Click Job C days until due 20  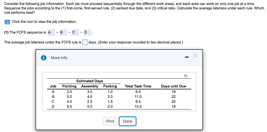173,102
